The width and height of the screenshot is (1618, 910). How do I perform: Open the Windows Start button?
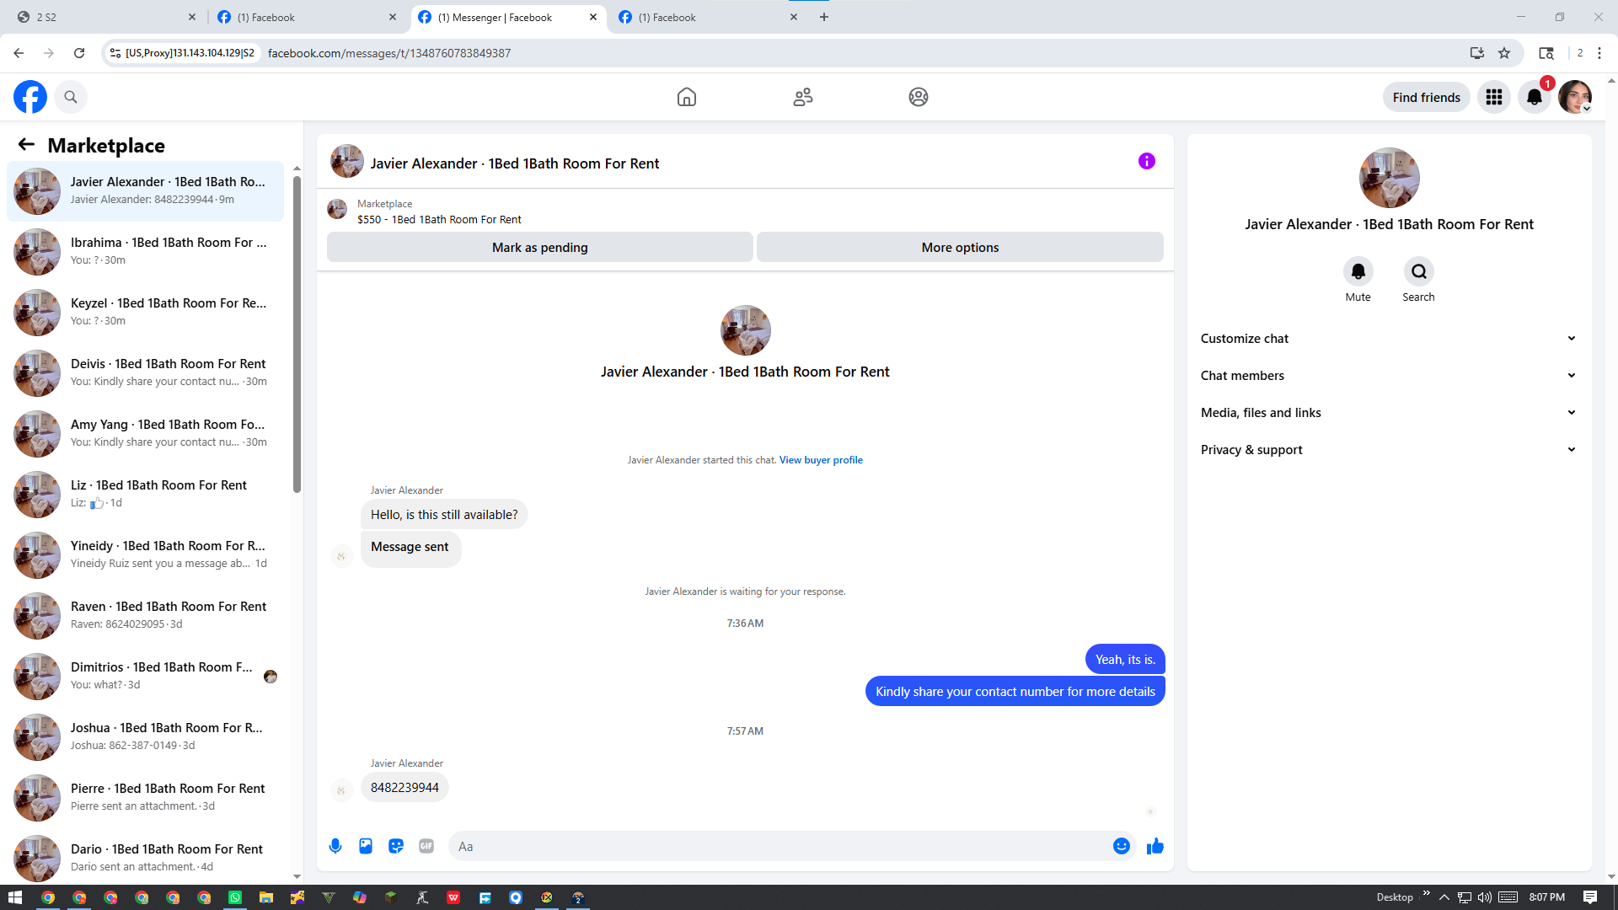[15, 897]
